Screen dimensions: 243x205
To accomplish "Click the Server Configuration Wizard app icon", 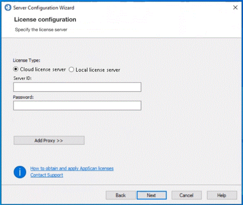I will 8,7.
